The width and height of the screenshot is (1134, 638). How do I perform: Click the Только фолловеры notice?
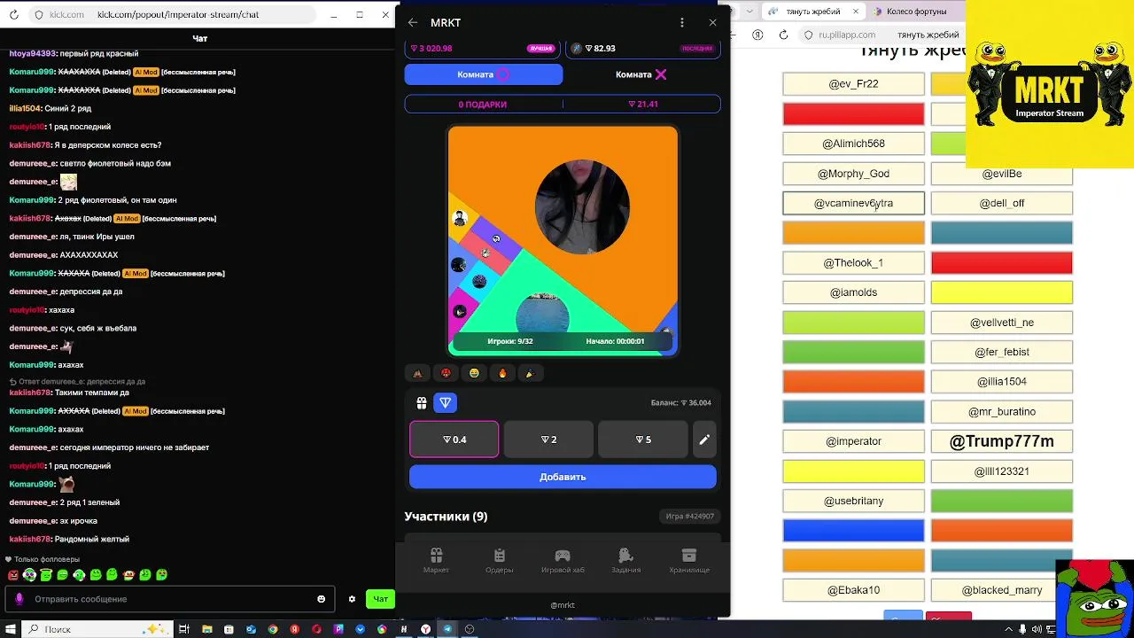pyautogui.click(x=43, y=559)
